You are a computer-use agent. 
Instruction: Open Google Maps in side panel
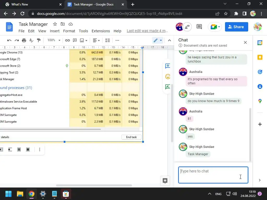click(260, 101)
